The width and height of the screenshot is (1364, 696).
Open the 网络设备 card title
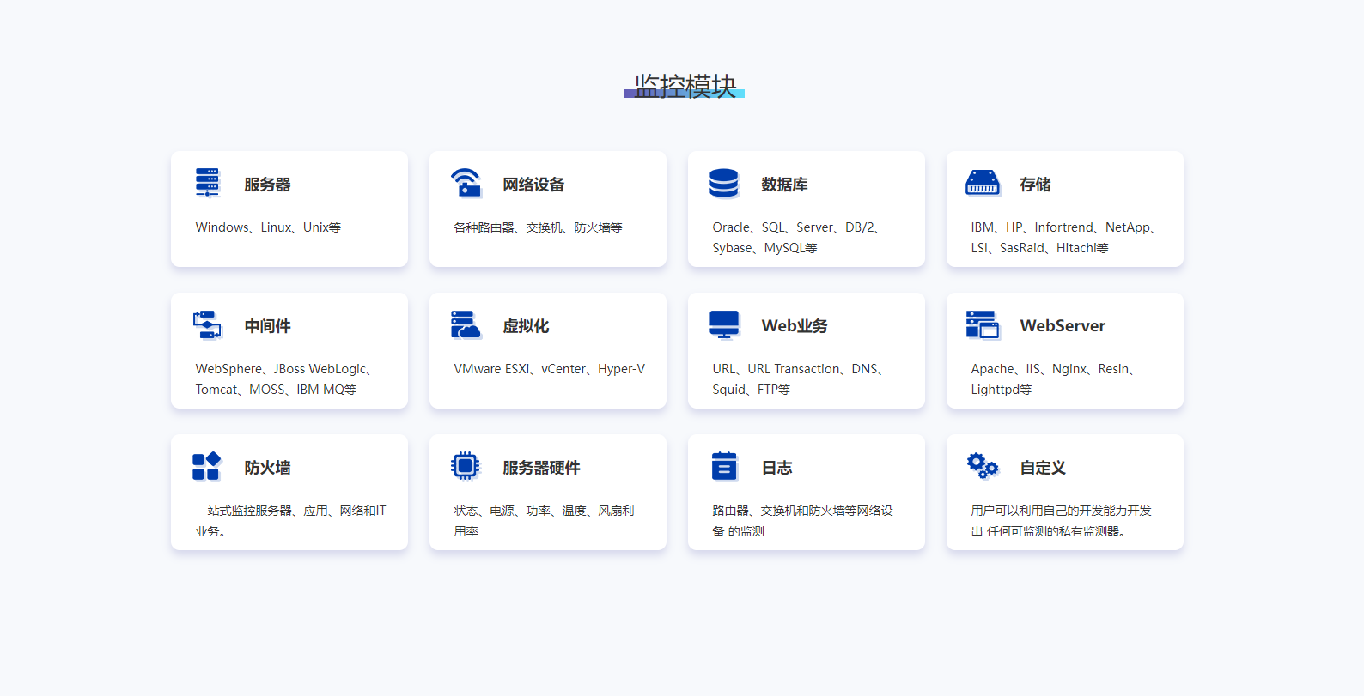click(533, 185)
